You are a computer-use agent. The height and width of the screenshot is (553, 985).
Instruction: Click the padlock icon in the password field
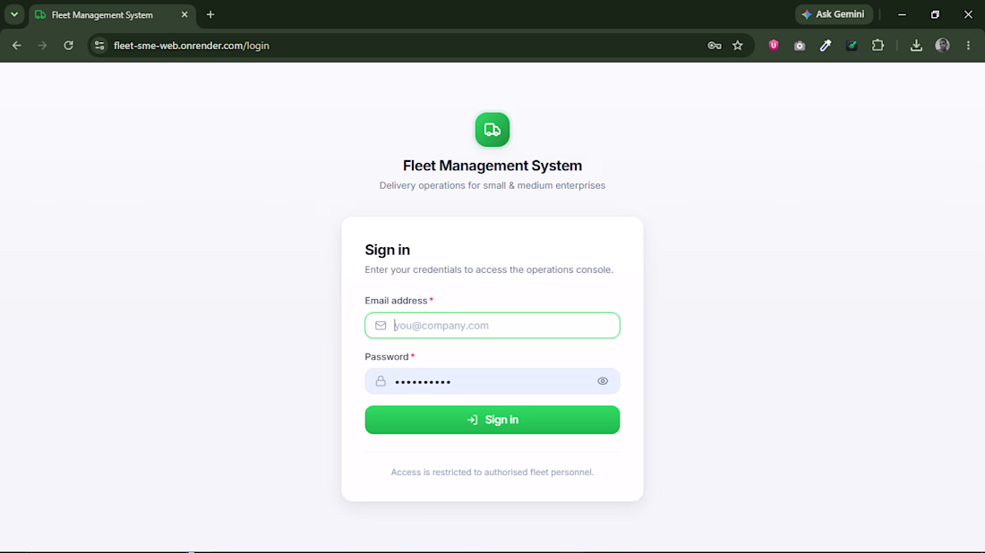[x=381, y=381]
